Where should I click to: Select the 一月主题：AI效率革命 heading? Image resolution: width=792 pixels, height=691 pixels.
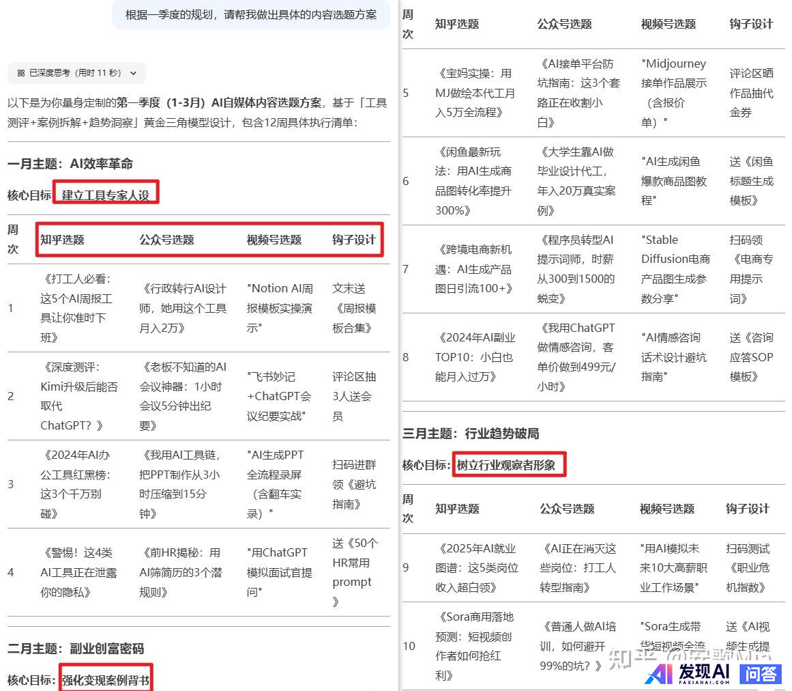[70, 164]
